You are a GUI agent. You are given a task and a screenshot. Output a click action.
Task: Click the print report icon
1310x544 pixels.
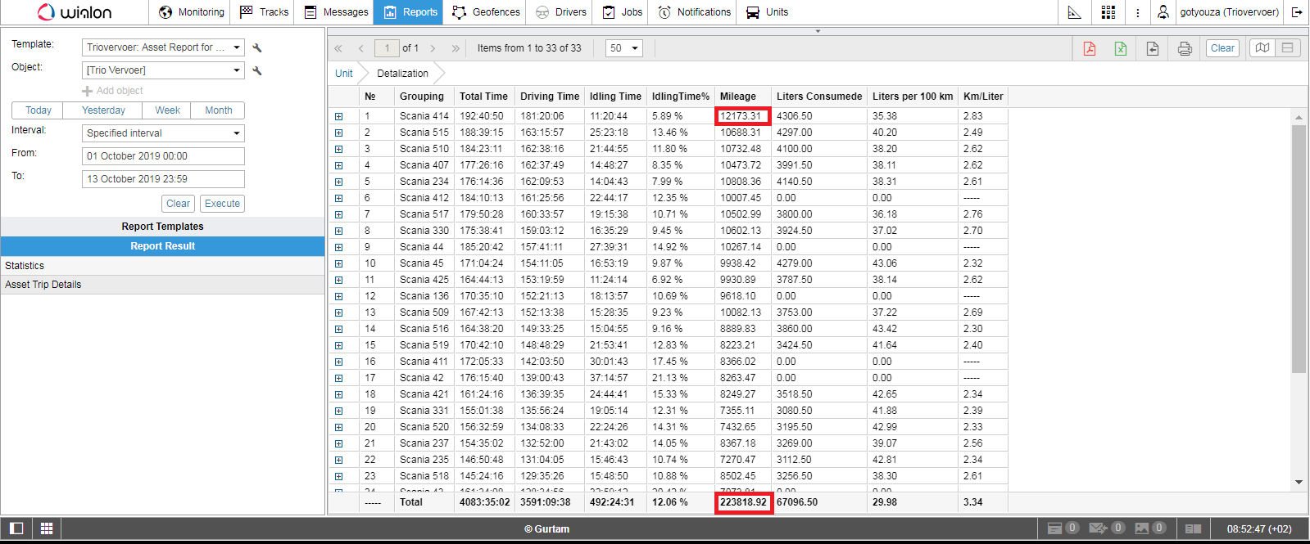(1184, 48)
